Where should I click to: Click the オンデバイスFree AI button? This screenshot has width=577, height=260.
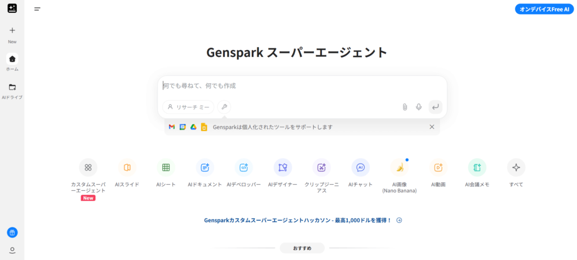pyautogui.click(x=543, y=9)
